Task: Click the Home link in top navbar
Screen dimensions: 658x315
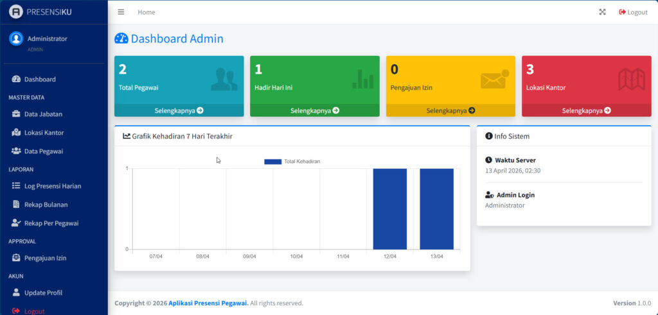Action: coord(147,12)
